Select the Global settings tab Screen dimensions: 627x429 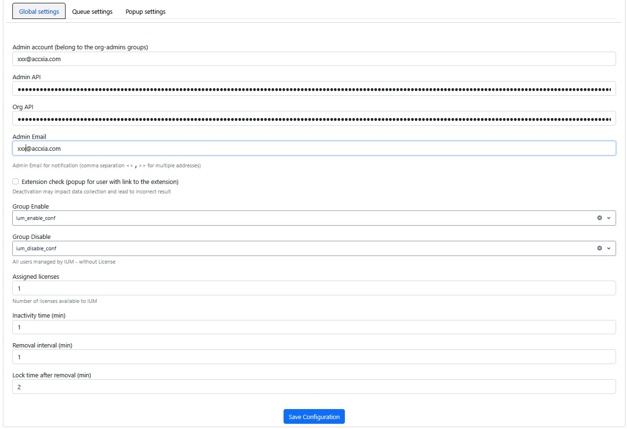click(39, 11)
